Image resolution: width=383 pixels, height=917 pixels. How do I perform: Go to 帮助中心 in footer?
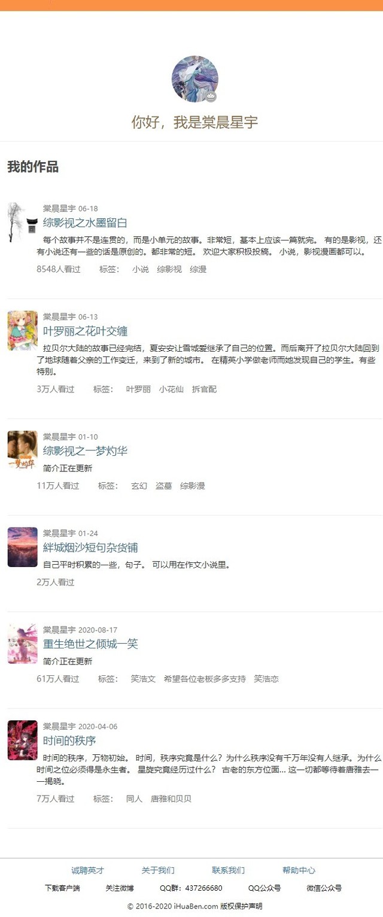tap(299, 870)
